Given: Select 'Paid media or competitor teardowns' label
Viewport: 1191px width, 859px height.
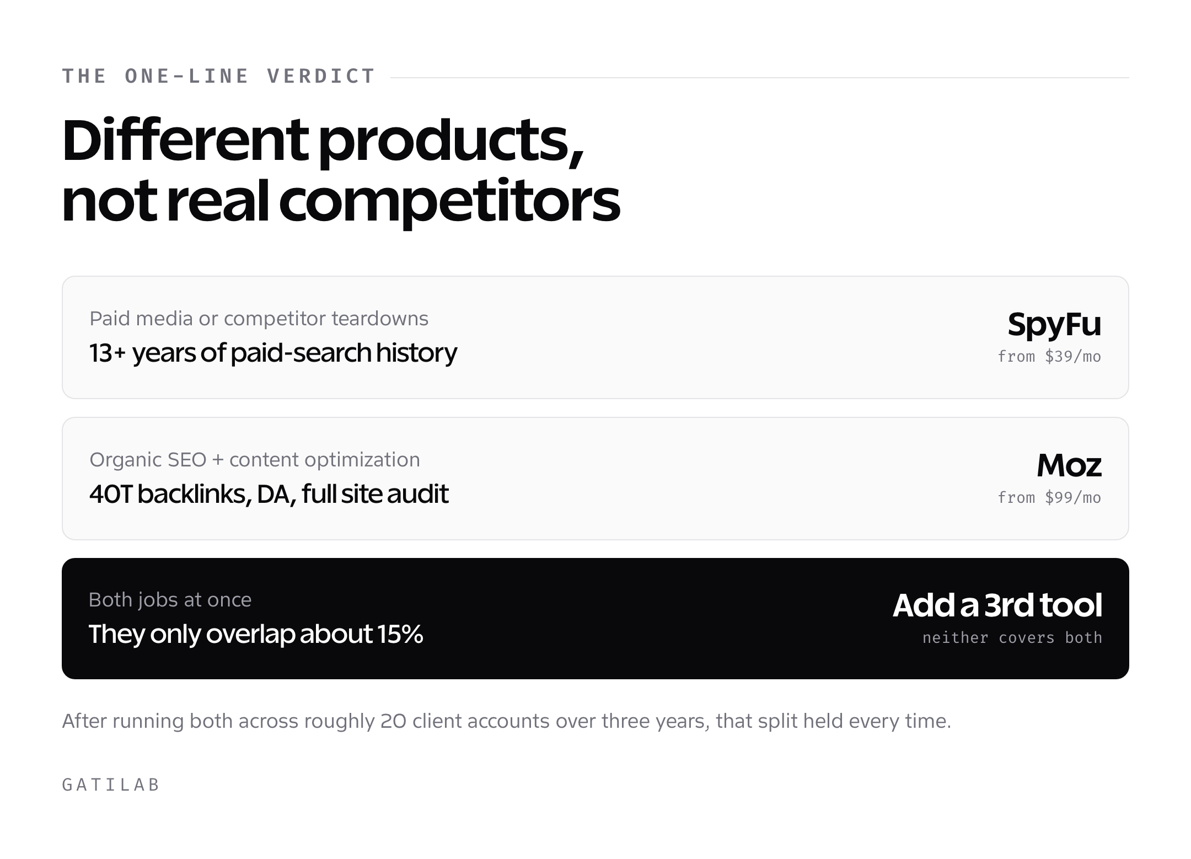Looking at the screenshot, I should 259,319.
